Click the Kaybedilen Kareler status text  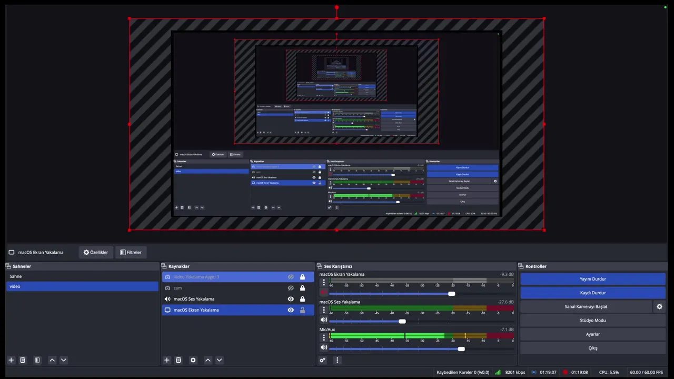click(463, 372)
